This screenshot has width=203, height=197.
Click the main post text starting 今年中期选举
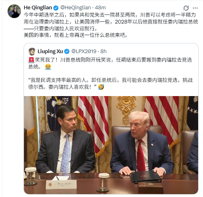click(111, 21)
